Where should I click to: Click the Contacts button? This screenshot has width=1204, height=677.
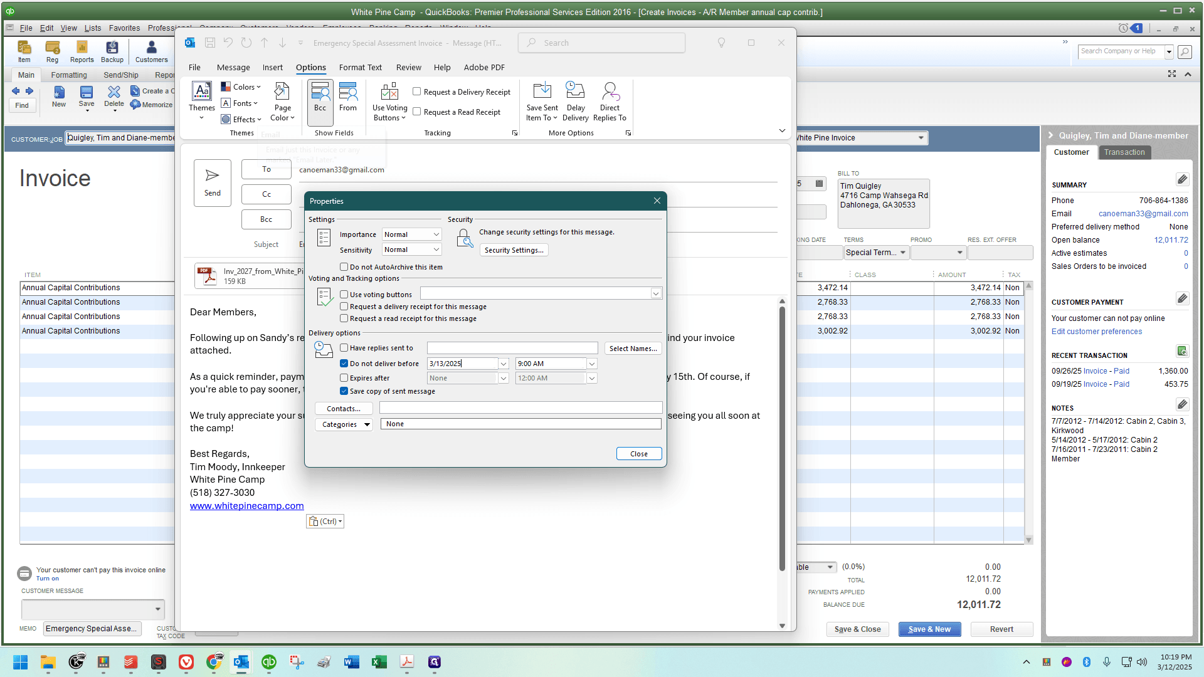(344, 409)
